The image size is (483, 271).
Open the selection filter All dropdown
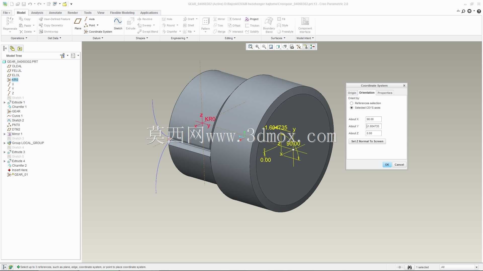(x=476, y=267)
